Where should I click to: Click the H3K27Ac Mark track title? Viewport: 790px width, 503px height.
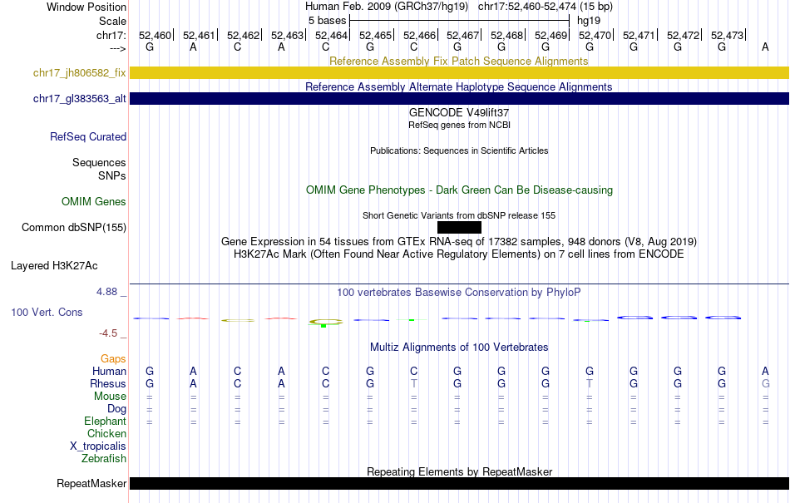[x=459, y=254]
